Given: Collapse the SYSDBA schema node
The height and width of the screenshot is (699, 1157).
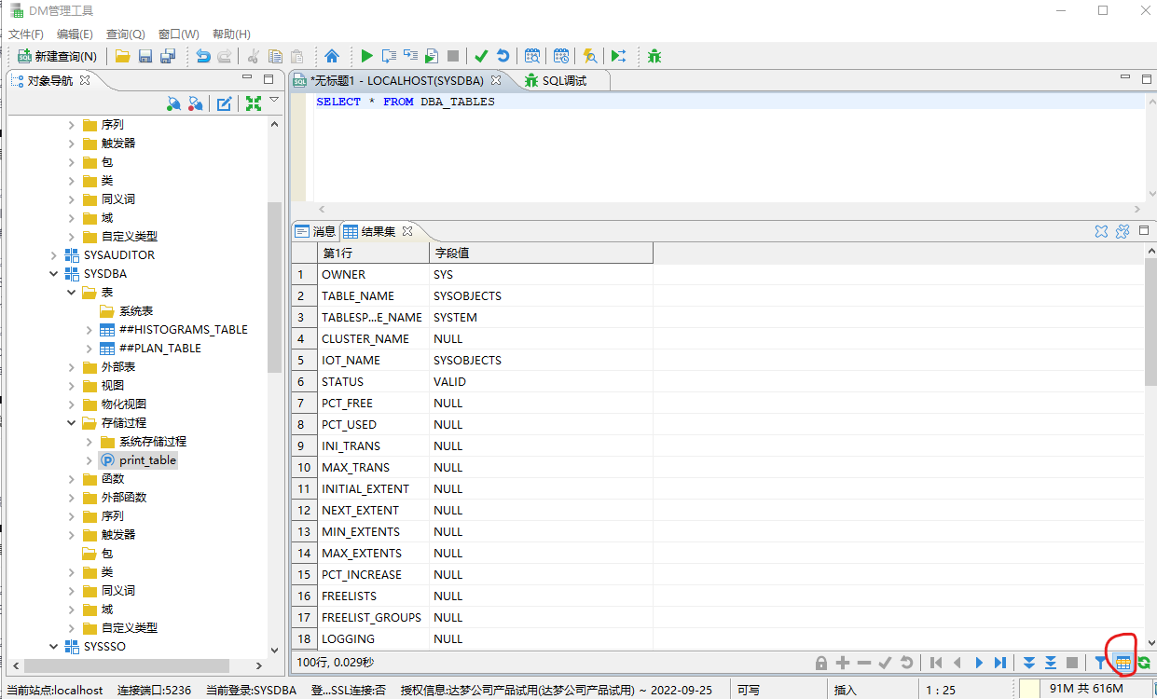Looking at the screenshot, I should pos(53,274).
